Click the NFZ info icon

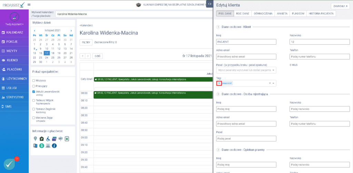point(60,139)
